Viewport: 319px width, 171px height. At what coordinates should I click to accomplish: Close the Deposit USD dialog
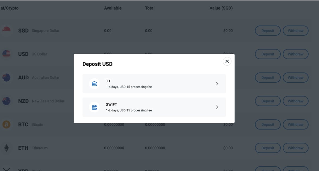[x=227, y=61]
